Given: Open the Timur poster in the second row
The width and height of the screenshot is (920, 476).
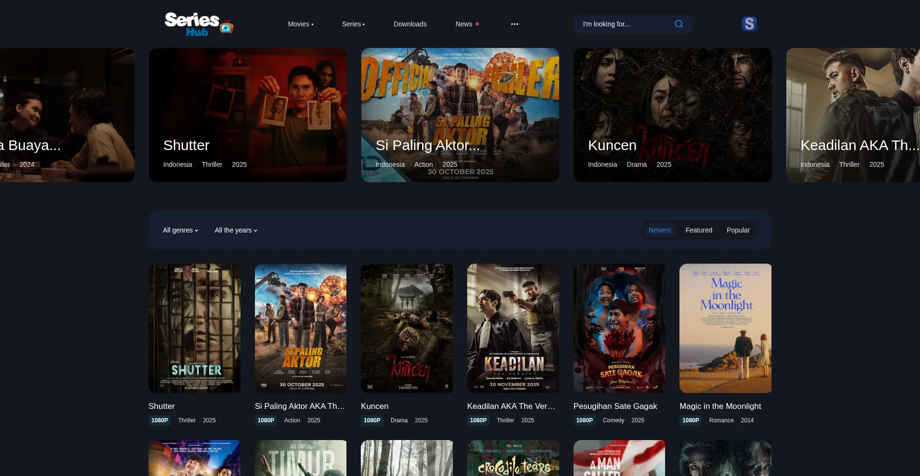Looking at the screenshot, I should pyautogui.click(x=300, y=458).
